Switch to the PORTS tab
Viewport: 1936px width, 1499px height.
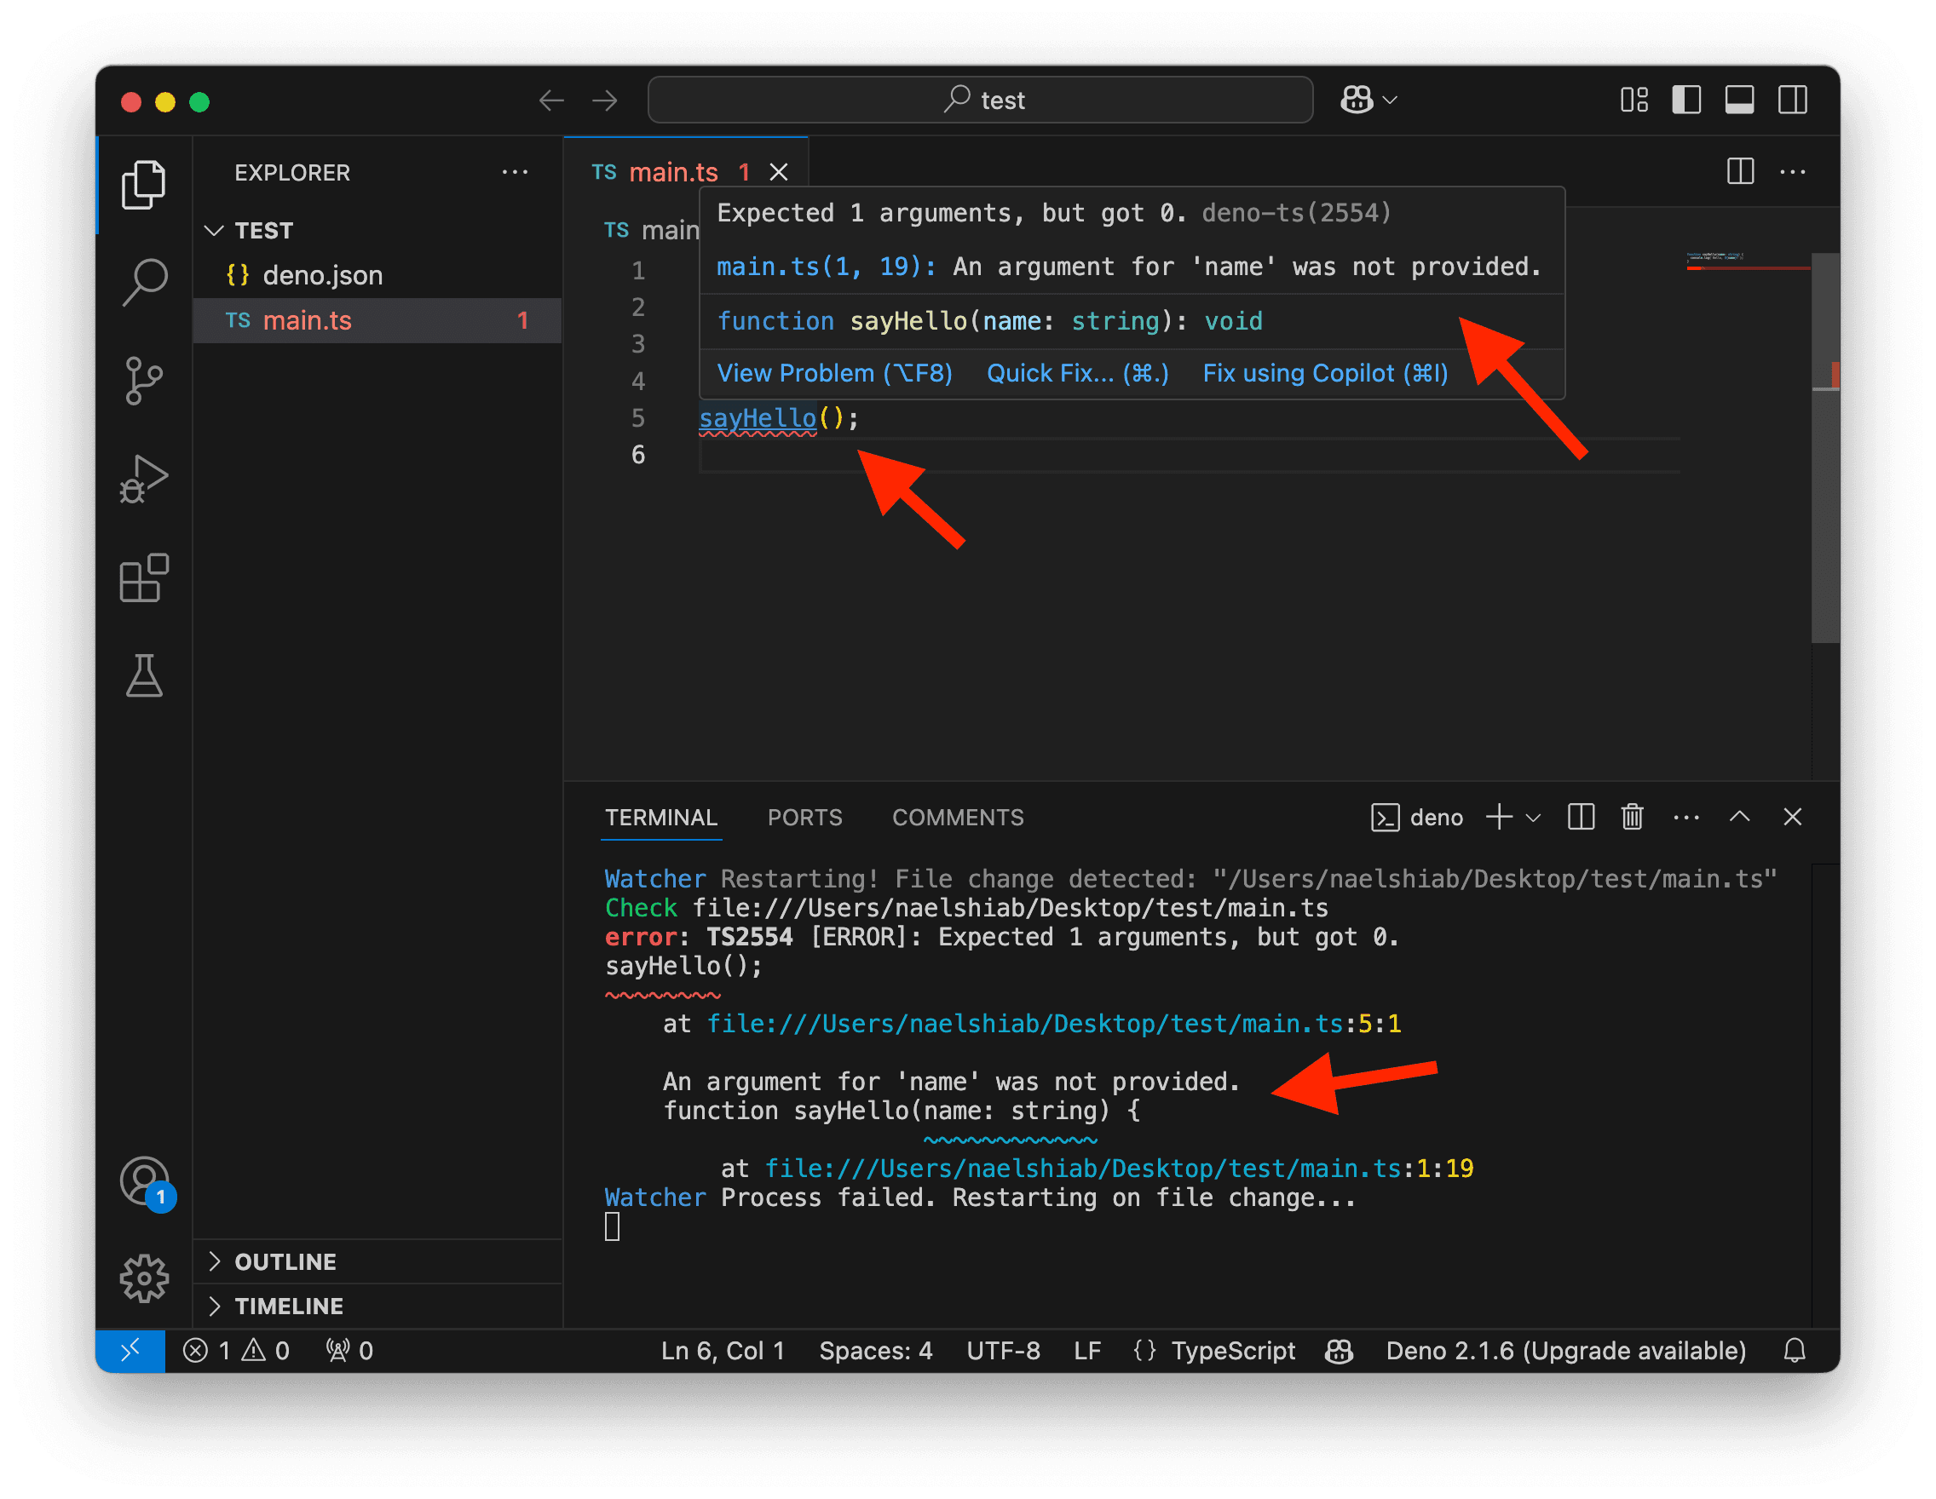coord(805,817)
